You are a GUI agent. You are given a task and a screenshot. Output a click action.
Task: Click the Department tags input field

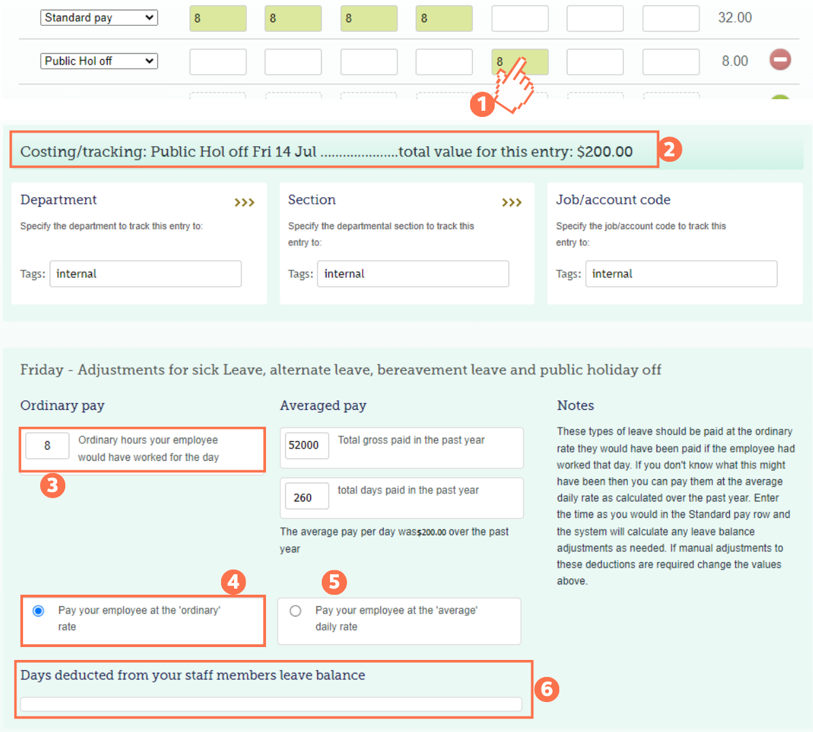146,274
